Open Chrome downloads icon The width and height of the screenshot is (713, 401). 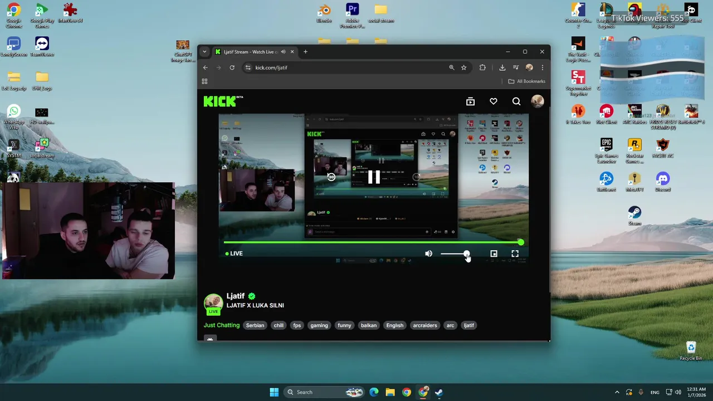[x=502, y=67]
